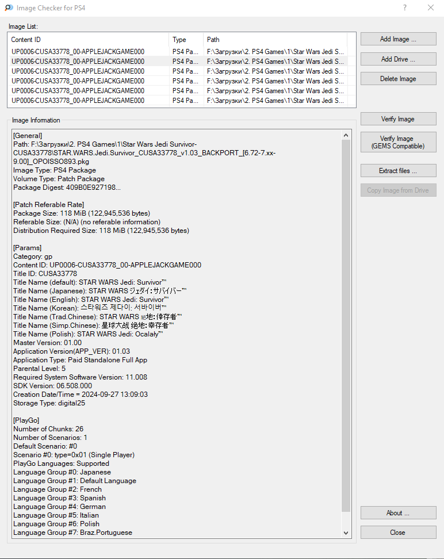Click 'Application Type: Paid Standalone Full App'
The image size is (444, 559).
pyautogui.click(x=81, y=360)
